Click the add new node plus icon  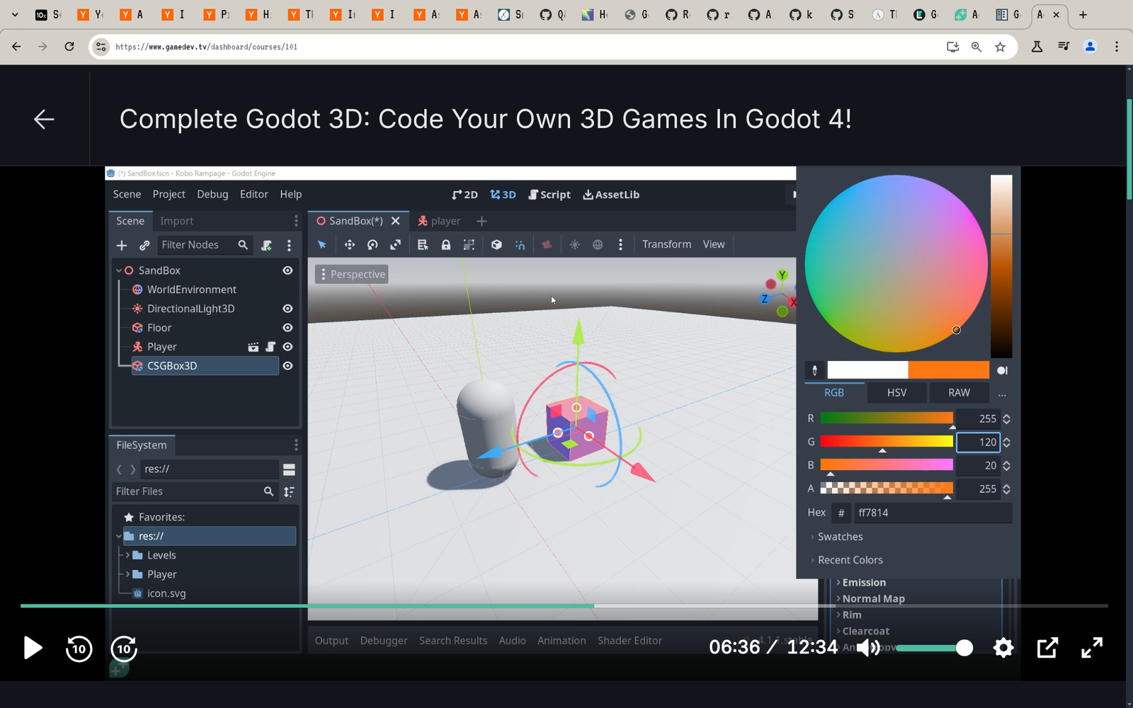[122, 245]
